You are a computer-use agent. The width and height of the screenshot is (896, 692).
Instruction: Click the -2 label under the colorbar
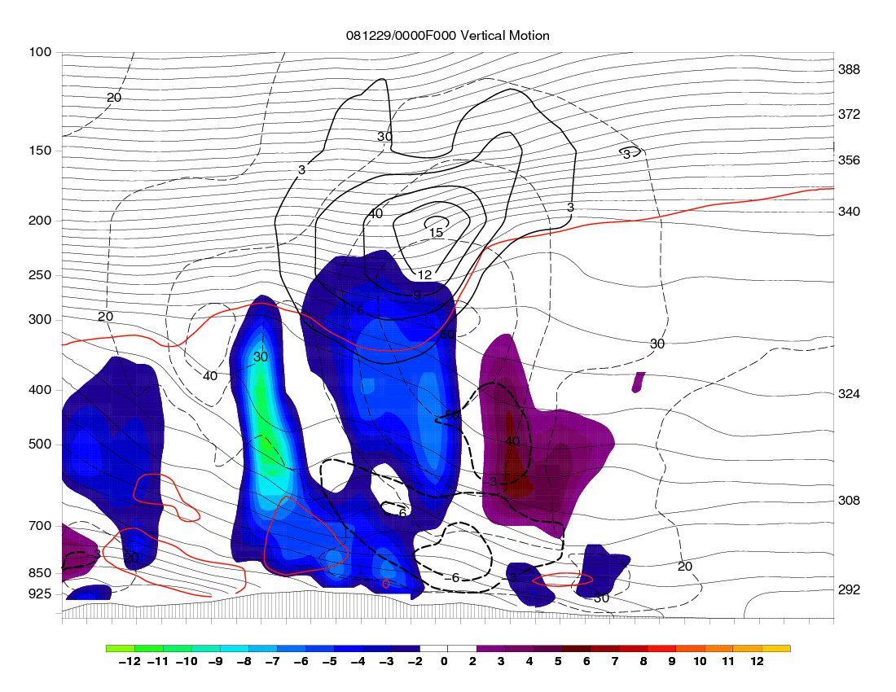pos(415,661)
